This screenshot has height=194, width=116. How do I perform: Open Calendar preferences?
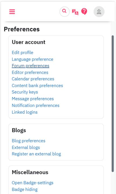click(x=33, y=79)
